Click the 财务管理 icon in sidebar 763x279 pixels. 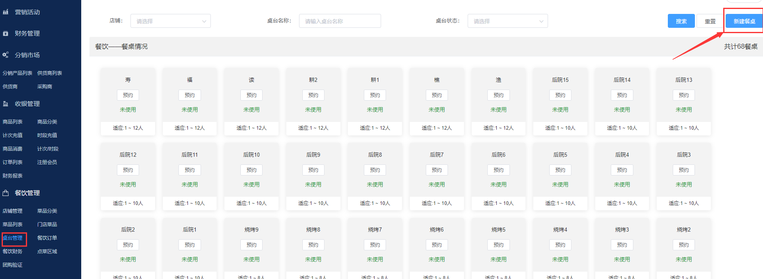click(6, 34)
